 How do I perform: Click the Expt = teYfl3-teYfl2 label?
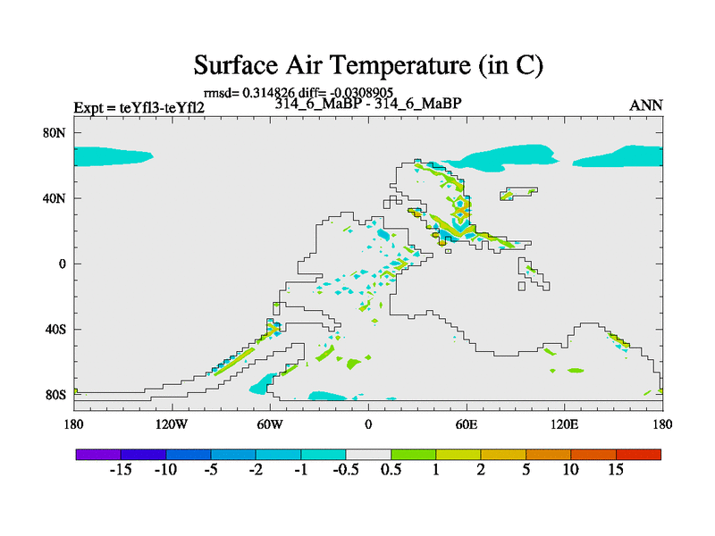[x=139, y=107]
